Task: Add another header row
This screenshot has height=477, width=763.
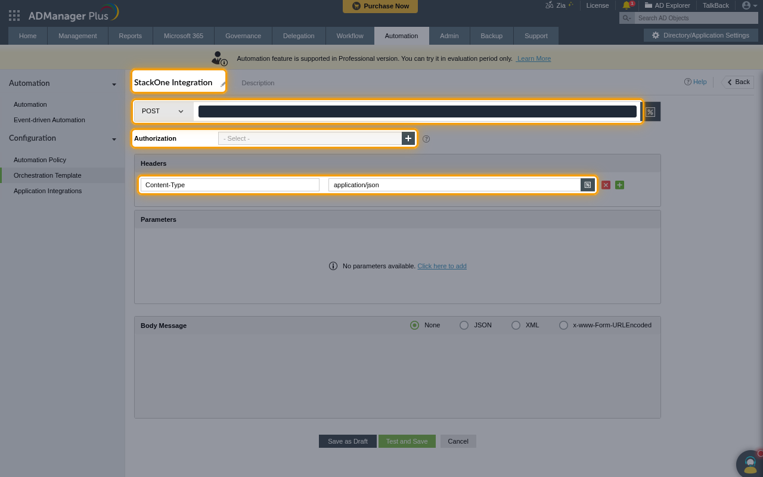Action: click(x=619, y=185)
